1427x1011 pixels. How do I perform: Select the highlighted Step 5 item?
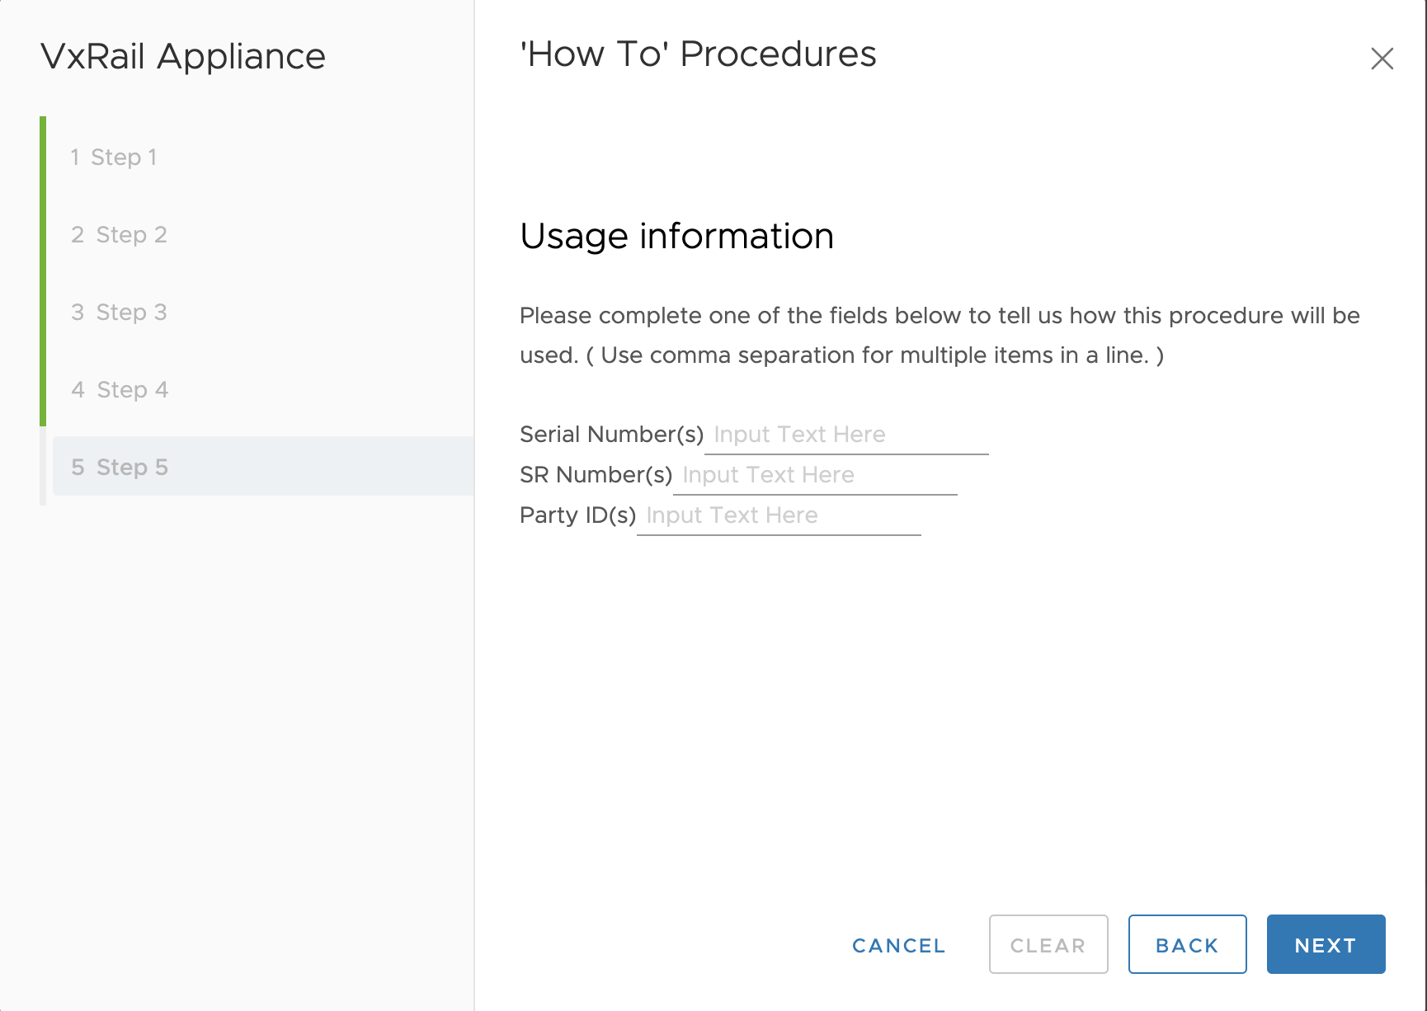point(120,467)
